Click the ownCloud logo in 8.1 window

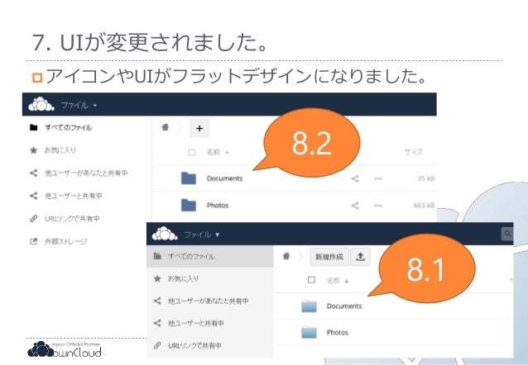(x=165, y=234)
